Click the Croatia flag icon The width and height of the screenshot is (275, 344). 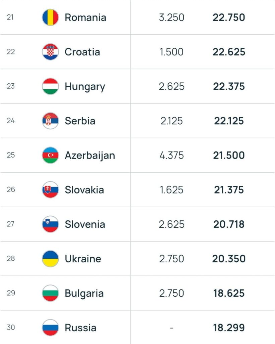click(50, 52)
